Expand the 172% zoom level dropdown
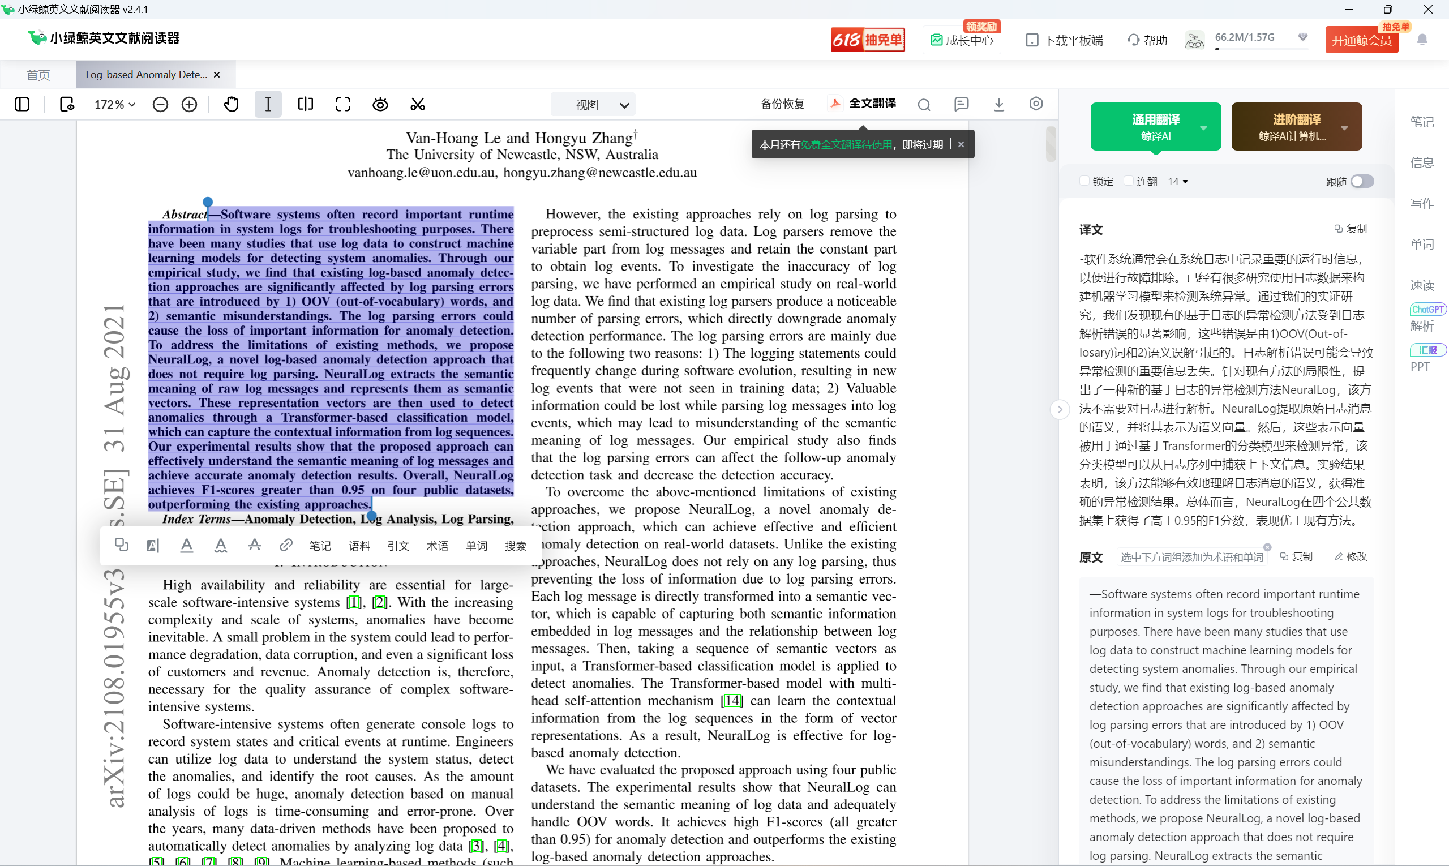The image size is (1449, 866). click(114, 105)
